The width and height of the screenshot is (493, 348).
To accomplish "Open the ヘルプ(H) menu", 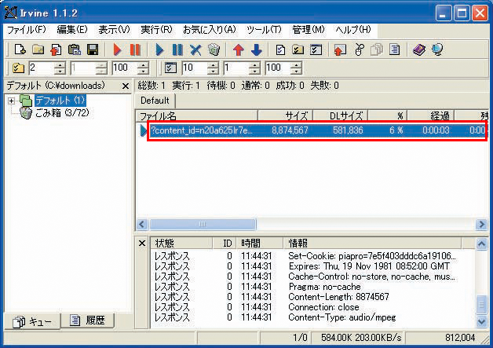I will click(353, 30).
